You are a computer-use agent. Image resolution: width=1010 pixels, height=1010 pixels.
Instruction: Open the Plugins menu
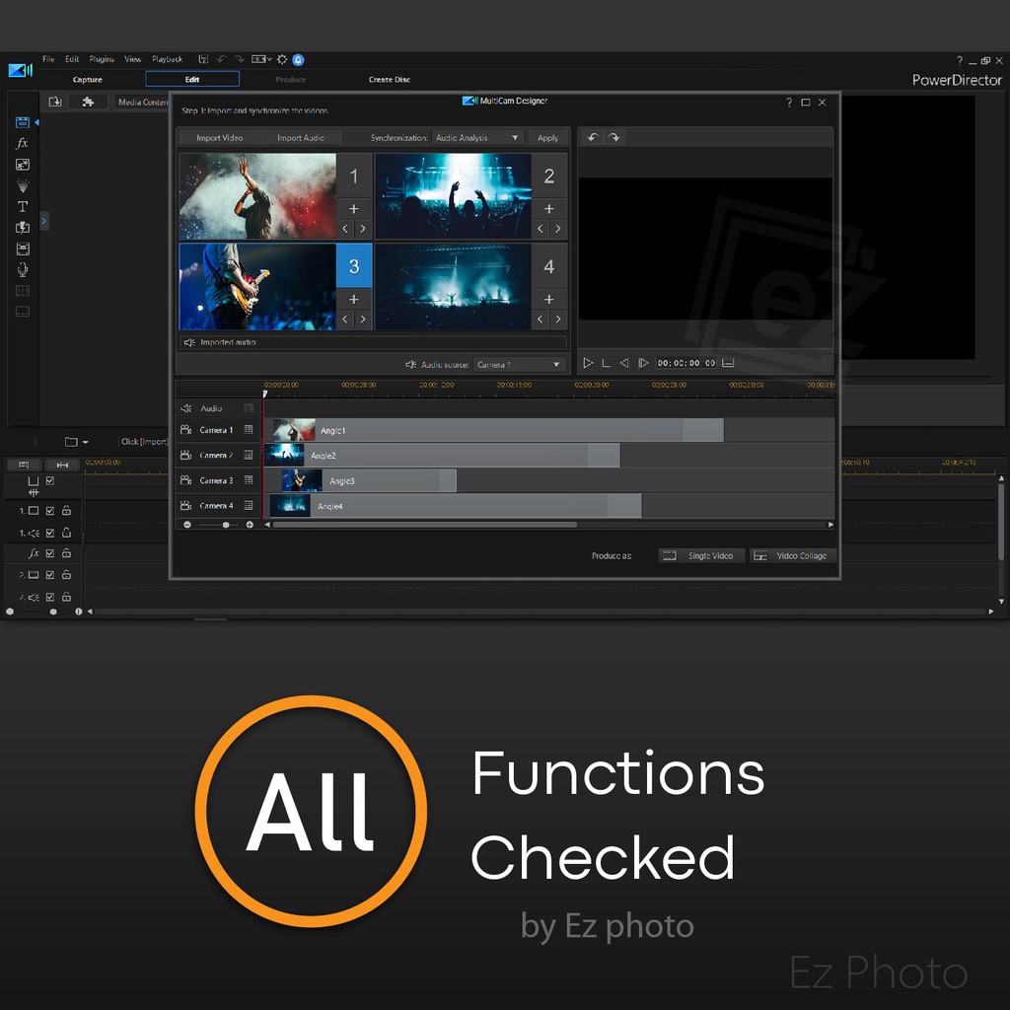pos(102,59)
